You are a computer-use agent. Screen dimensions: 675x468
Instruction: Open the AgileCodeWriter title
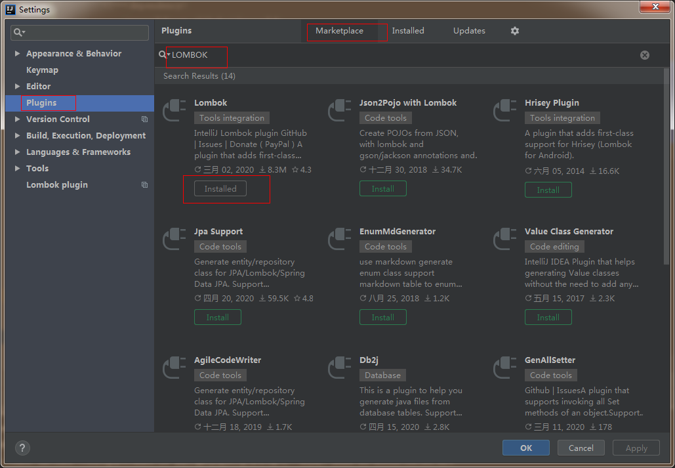click(x=228, y=360)
